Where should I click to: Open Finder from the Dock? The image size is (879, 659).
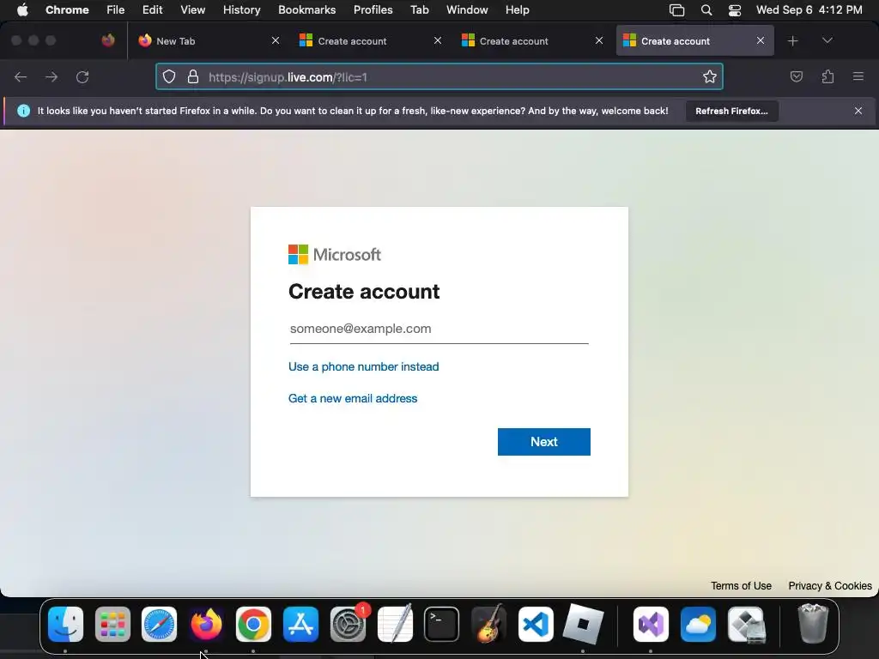coord(65,624)
